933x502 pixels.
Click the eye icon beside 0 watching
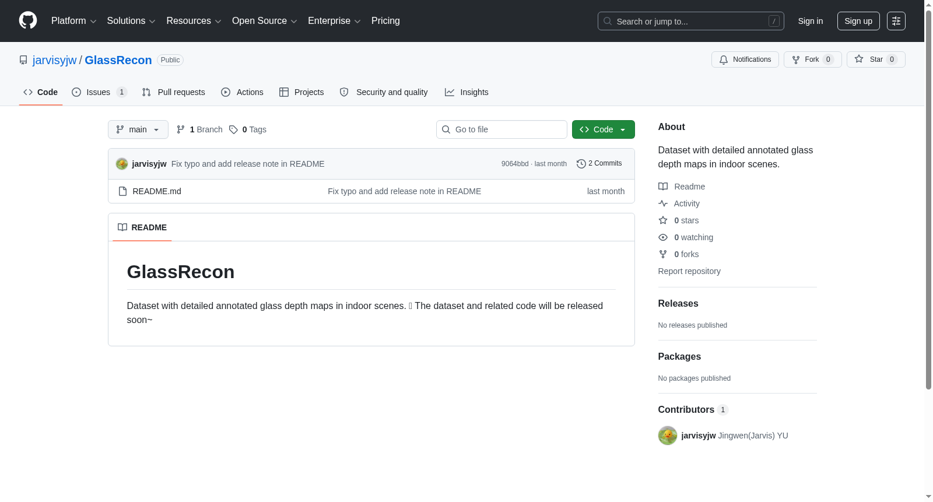pos(663,237)
